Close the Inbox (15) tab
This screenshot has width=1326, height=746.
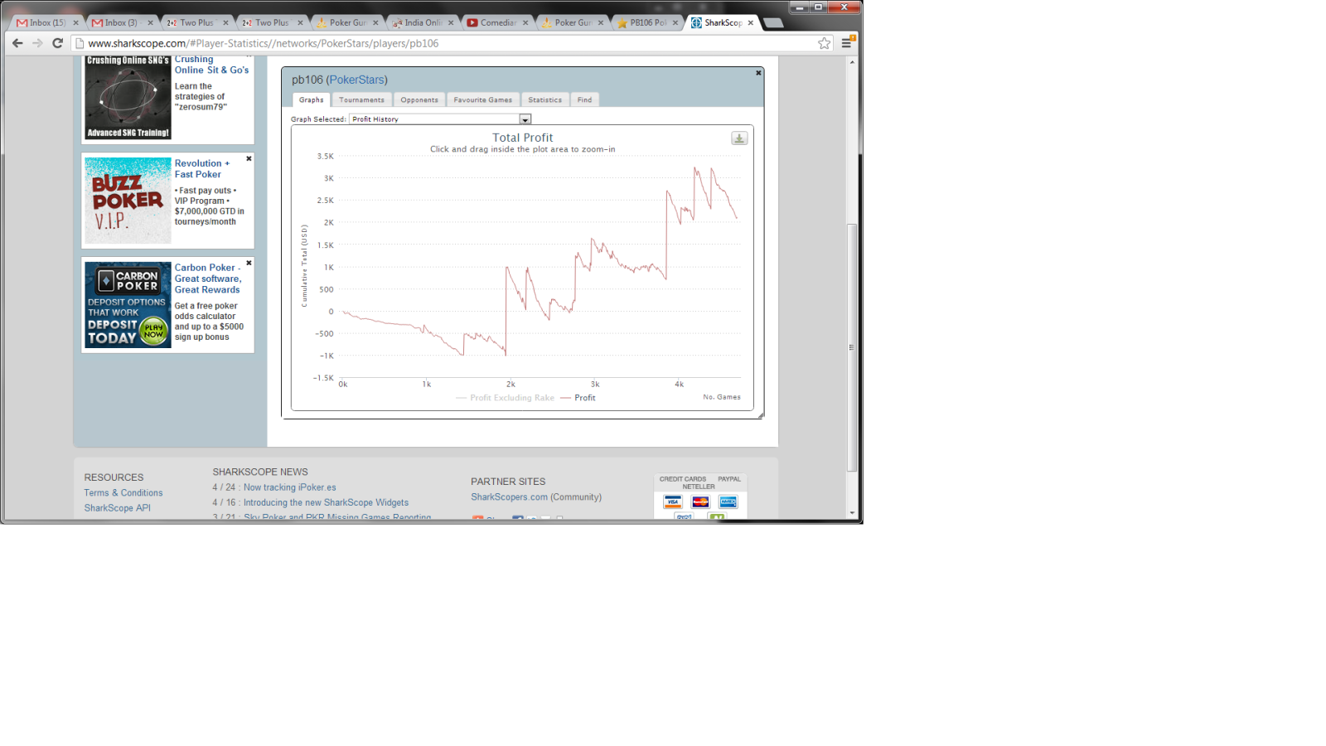(75, 23)
